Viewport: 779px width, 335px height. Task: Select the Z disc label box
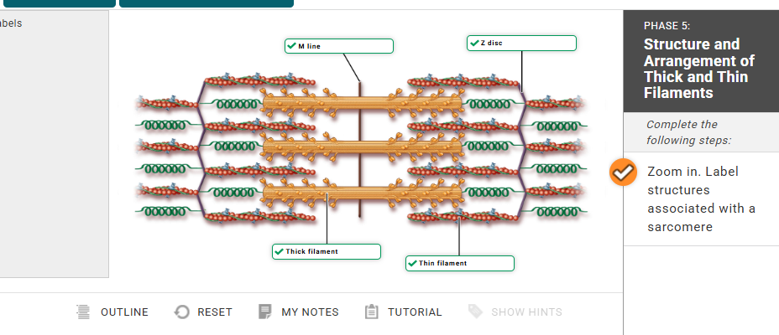[x=521, y=43]
